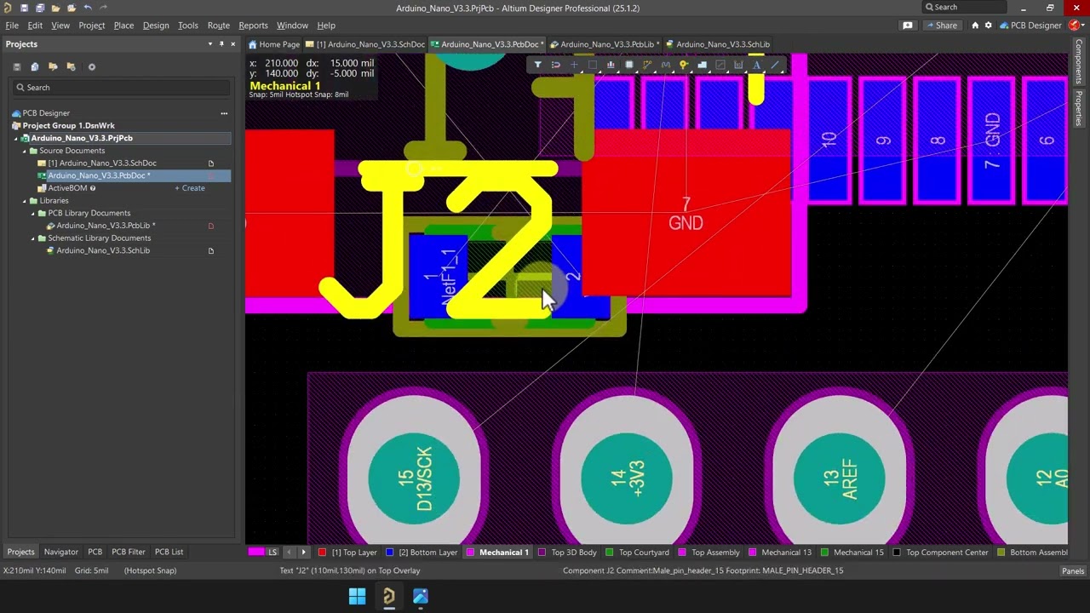
Task: Open the settings gear at top right
Action: pyautogui.click(x=988, y=26)
